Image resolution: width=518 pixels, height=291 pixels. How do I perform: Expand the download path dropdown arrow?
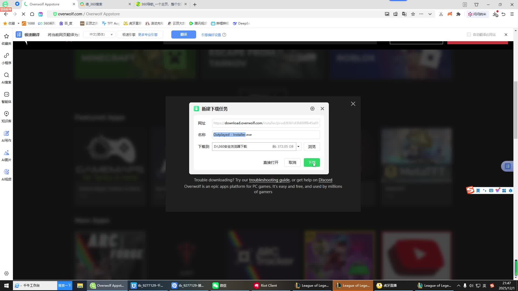click(x=298, y=147)
